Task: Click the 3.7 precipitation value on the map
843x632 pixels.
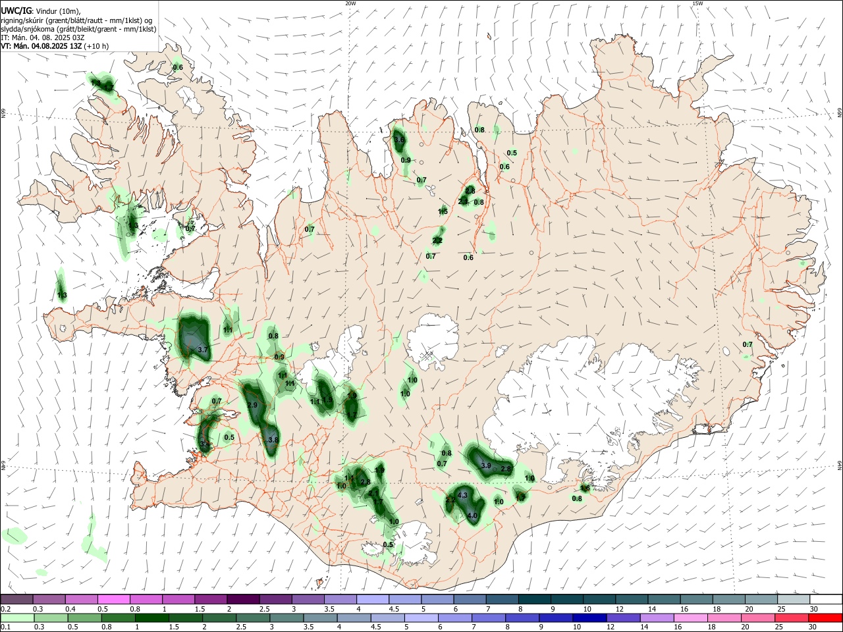Action: (203, 350)
